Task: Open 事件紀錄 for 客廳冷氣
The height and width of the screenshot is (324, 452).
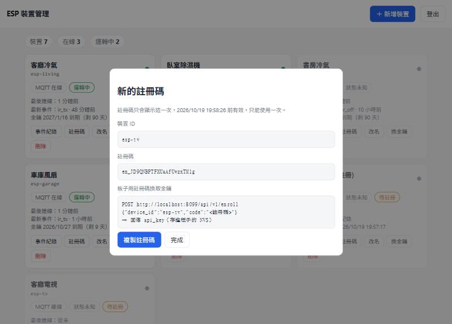Action: 46,132
